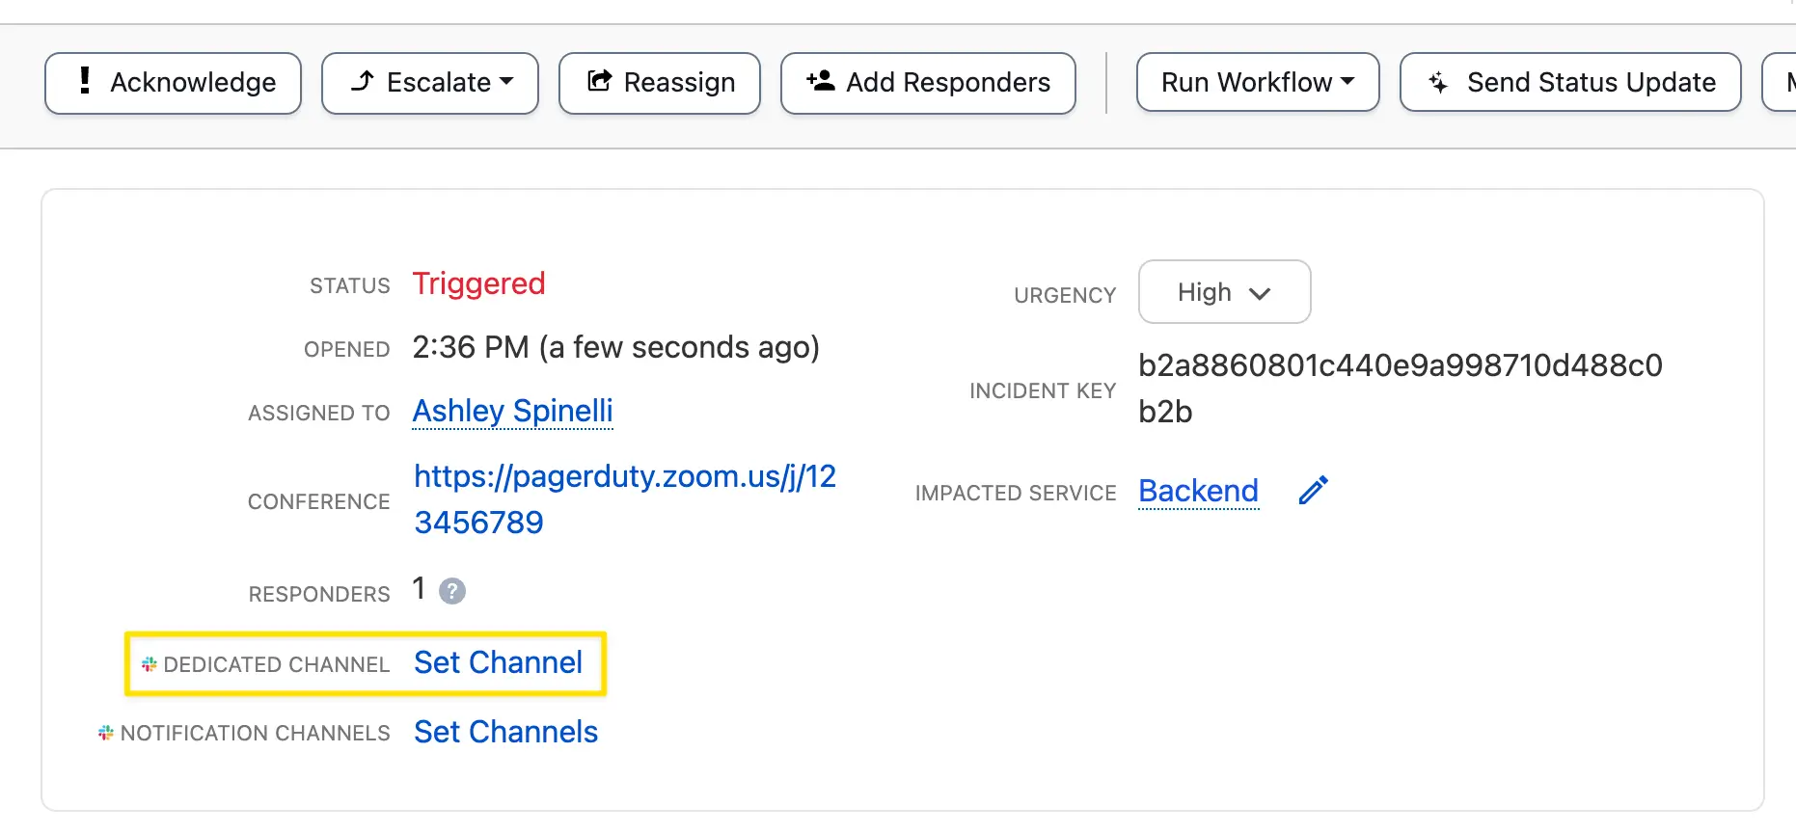Click the CONFERENCE label
The height and width of the screenshot is (833, 1796).
pyautogui.click(x=319, y=501)
